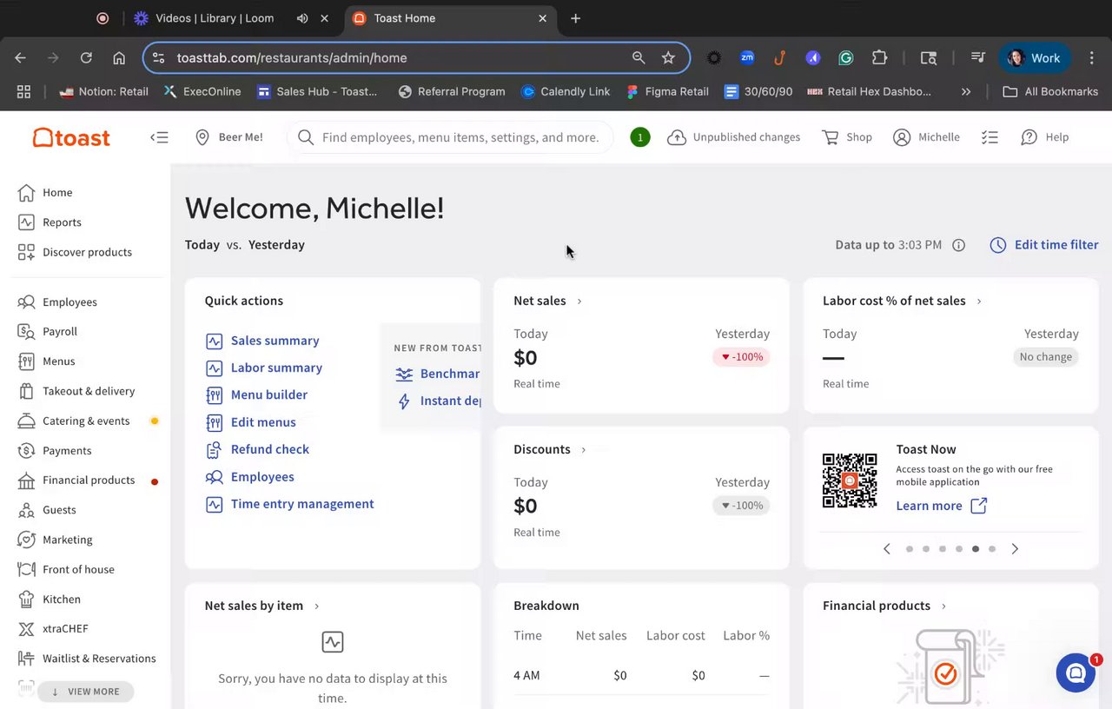
Task: Click the Kitchen chef hat icon
Action: click(26, 599)
